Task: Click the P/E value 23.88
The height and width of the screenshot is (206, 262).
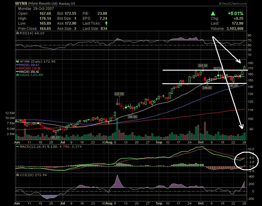Action: [x=102, y=14]
